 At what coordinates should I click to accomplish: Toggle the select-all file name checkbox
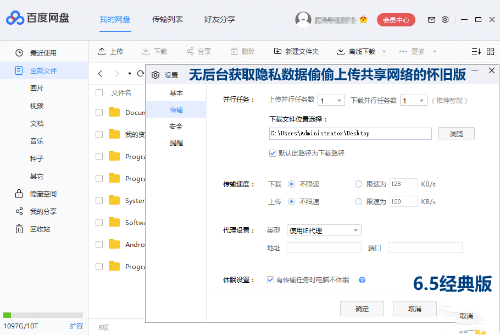(x=99, y=92)
